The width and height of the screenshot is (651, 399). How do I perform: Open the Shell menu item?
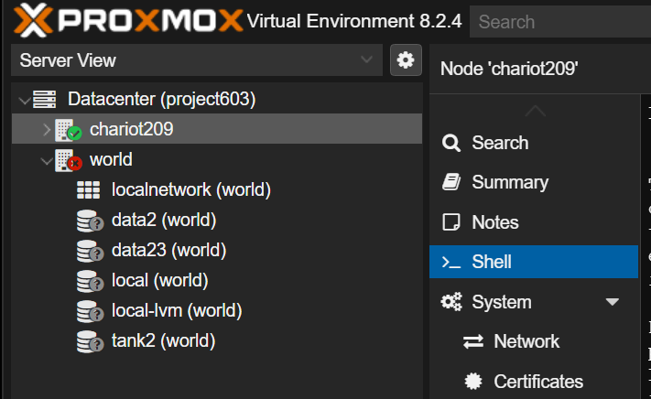tap(492, 262)
